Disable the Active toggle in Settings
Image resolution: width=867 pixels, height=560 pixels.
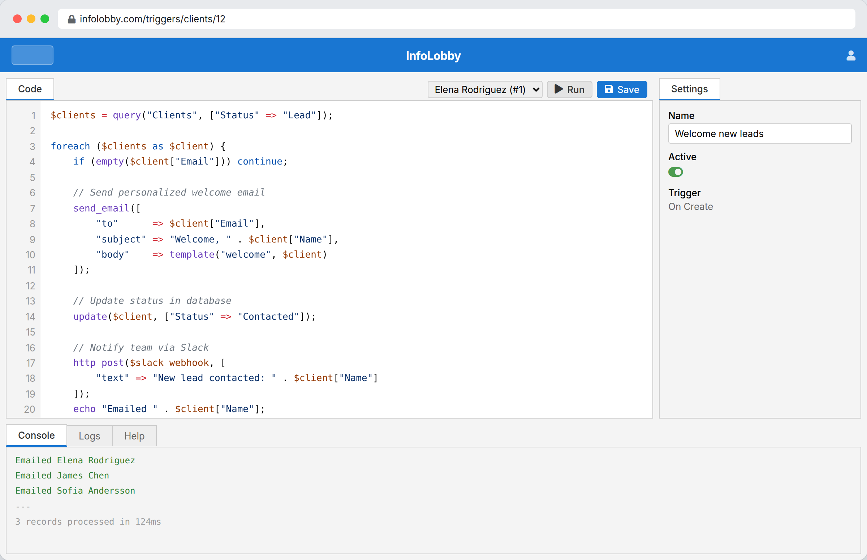676,172
